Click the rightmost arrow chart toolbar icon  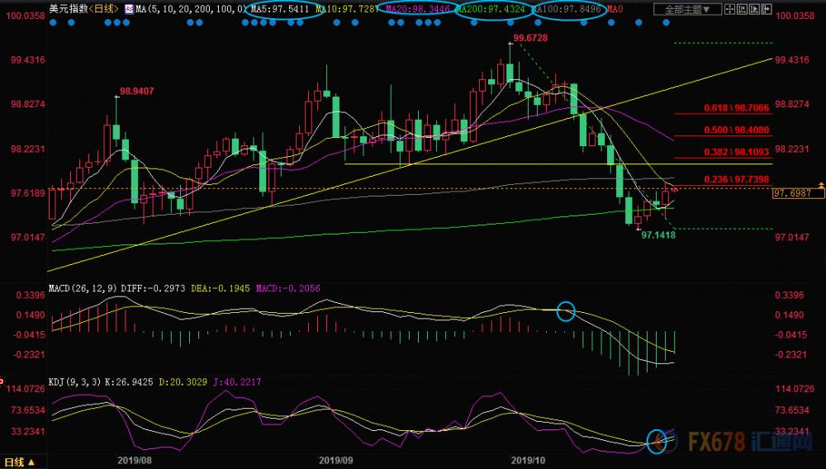(x=767, y=9)
